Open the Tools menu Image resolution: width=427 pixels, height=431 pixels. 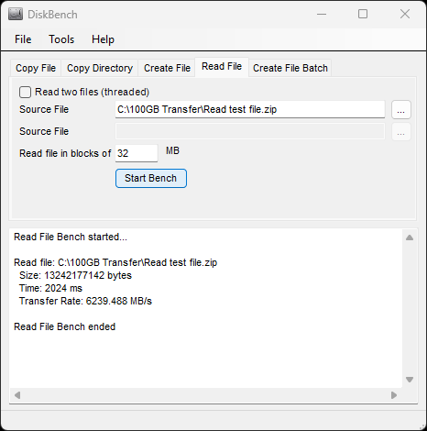click(61, 39)
